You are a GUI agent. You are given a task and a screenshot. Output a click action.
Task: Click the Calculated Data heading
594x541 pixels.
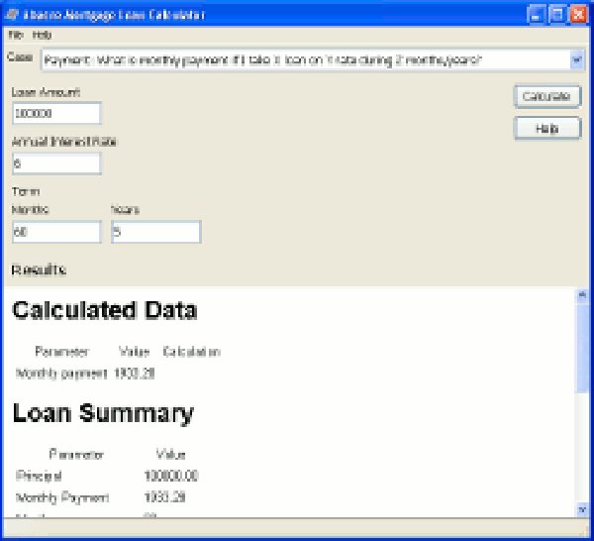coord(105,310)
